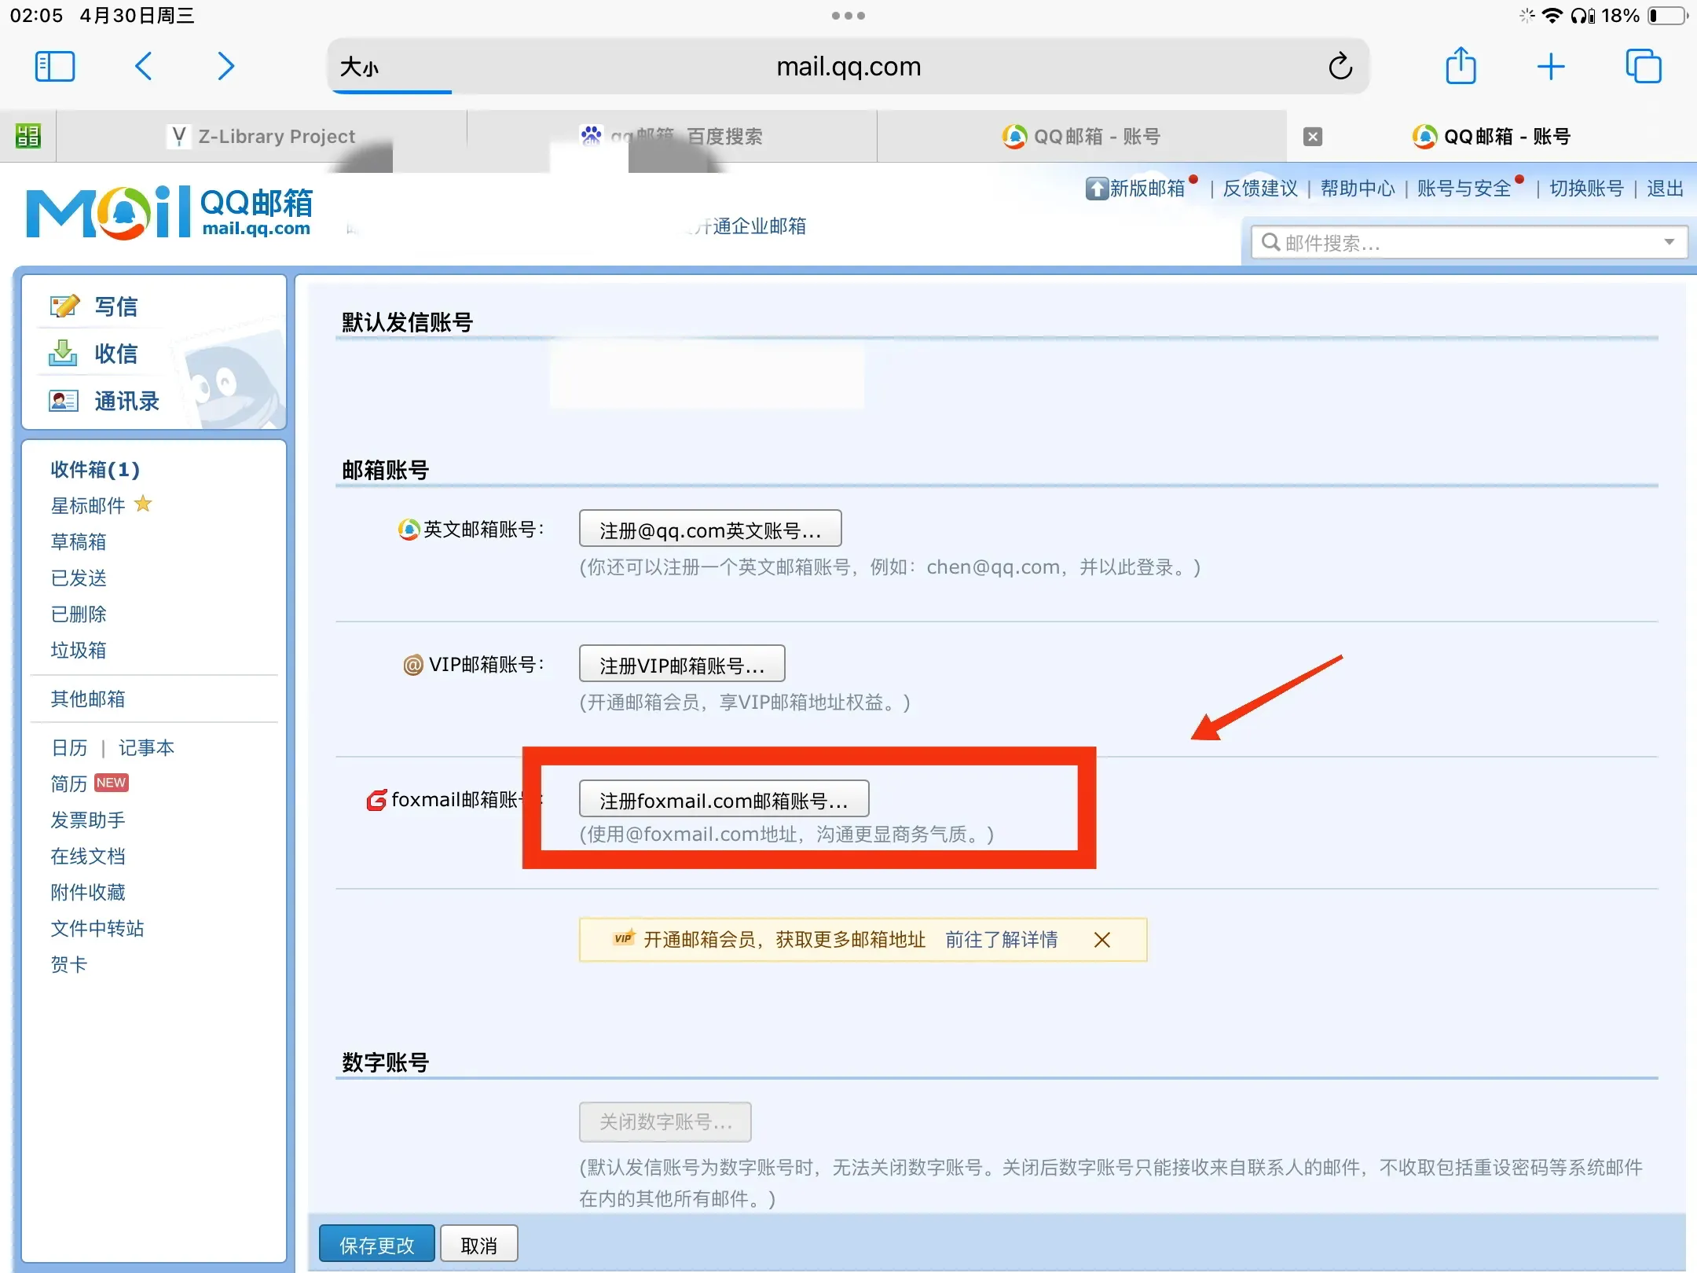
Task: Open 垃圾箱 folder
Action: 79,650
